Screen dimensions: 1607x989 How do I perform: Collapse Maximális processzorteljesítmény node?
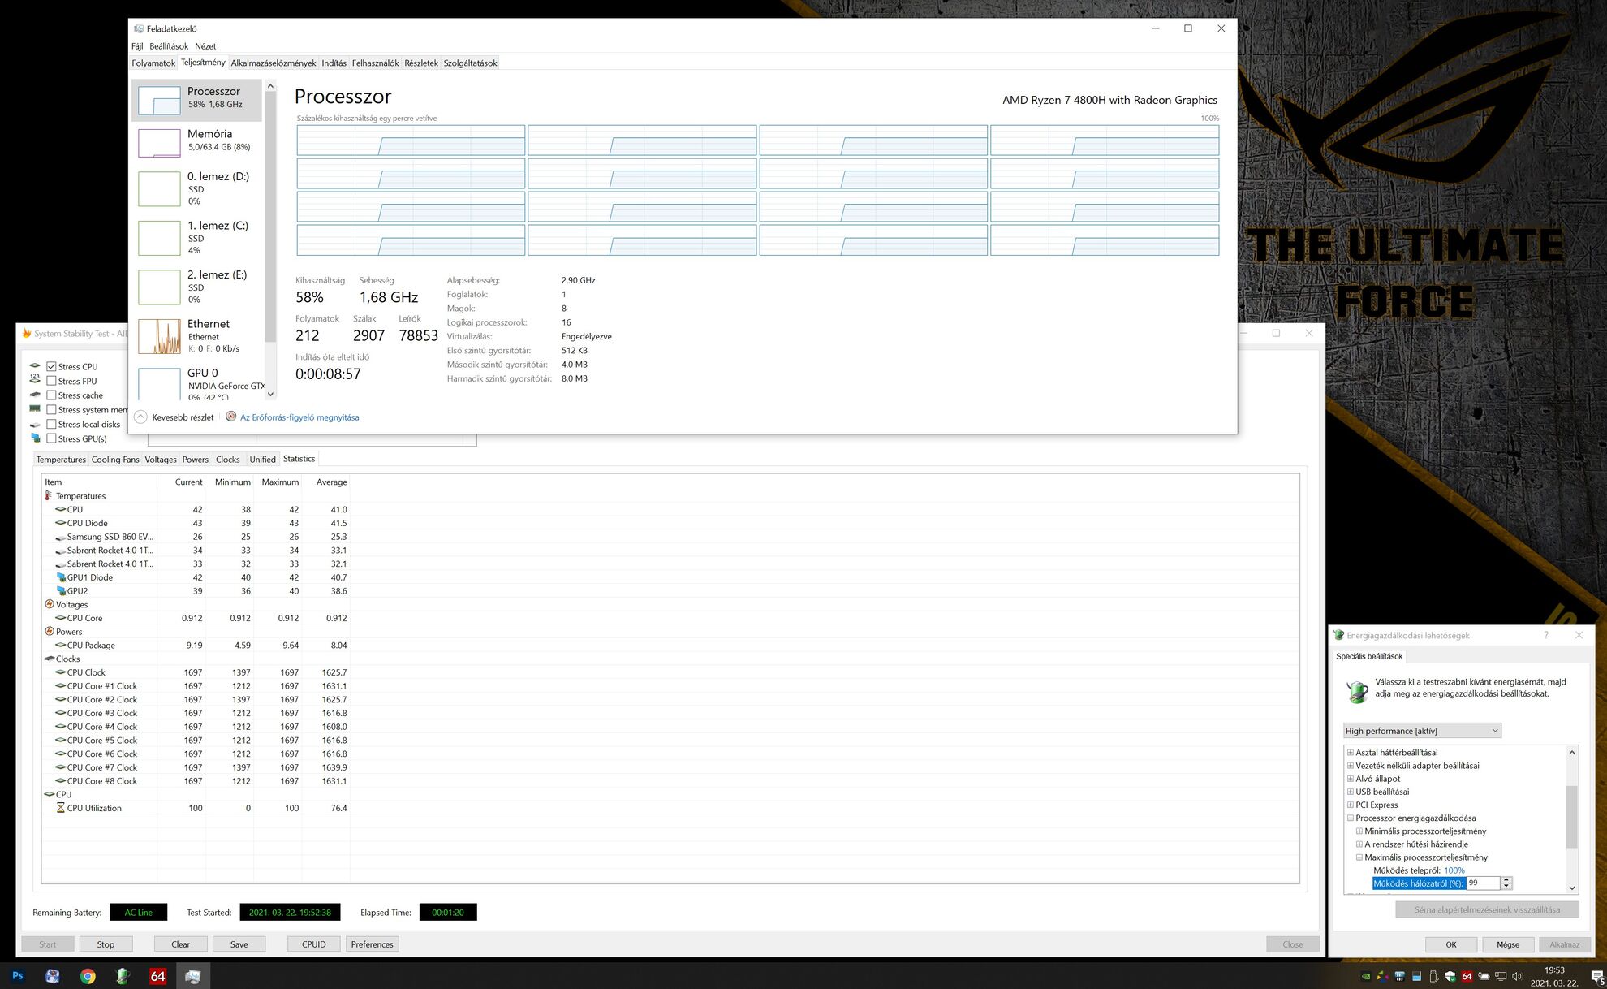[1359, 857]
